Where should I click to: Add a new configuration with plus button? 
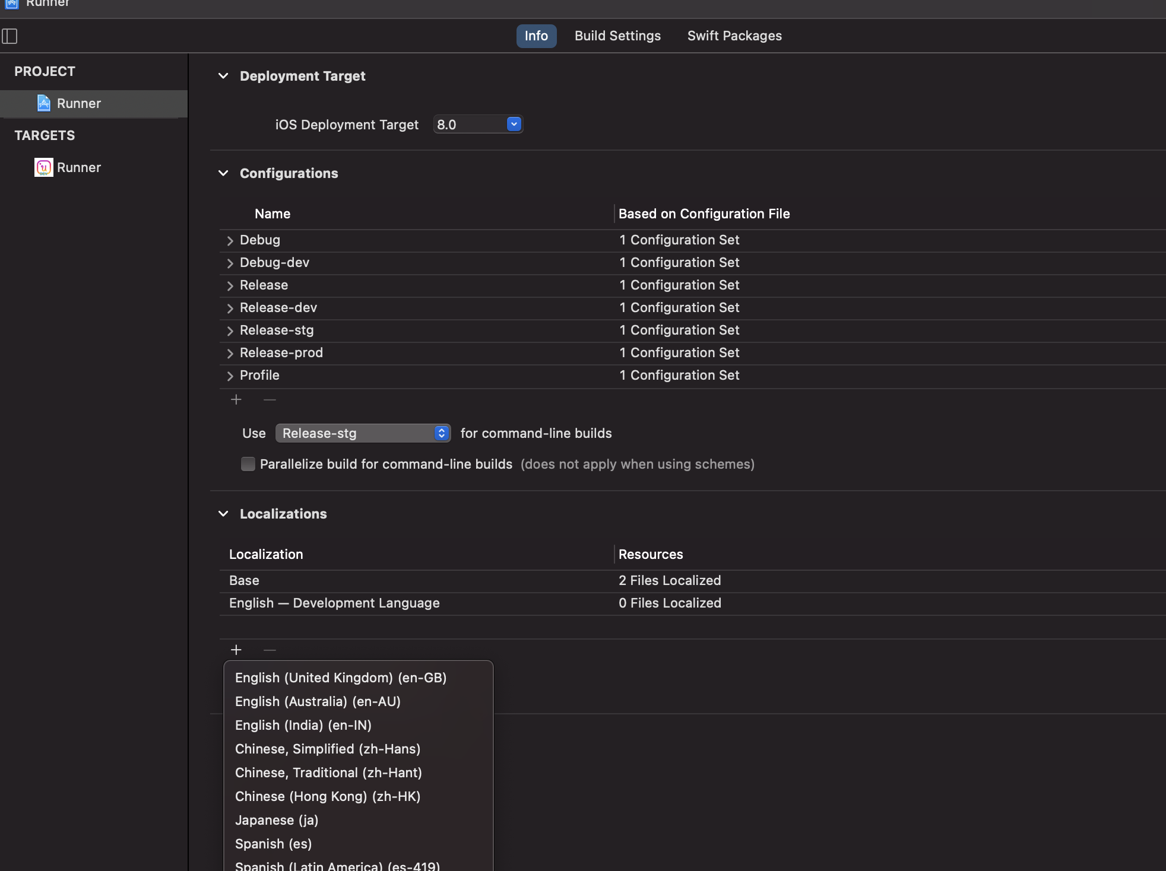coord(236,400)
